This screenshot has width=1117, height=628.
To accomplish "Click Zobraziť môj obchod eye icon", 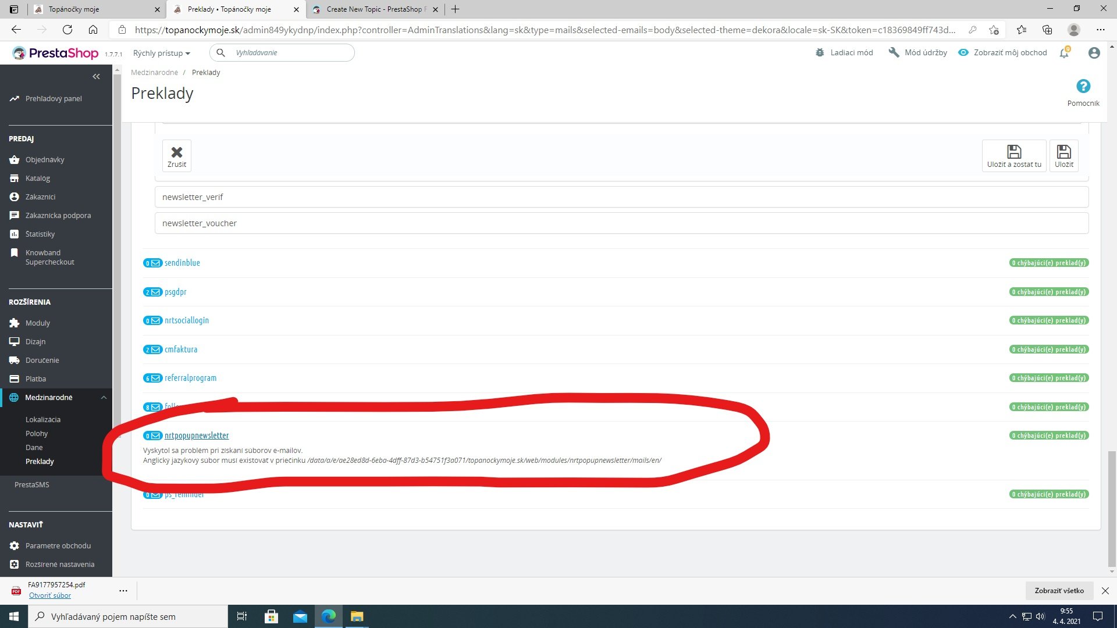I will pos(963,52).
